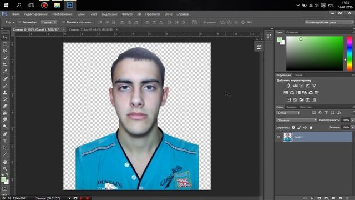Click the 3D-режим button
The width and height of the screenshot is (355, 200).
[209, 22]
